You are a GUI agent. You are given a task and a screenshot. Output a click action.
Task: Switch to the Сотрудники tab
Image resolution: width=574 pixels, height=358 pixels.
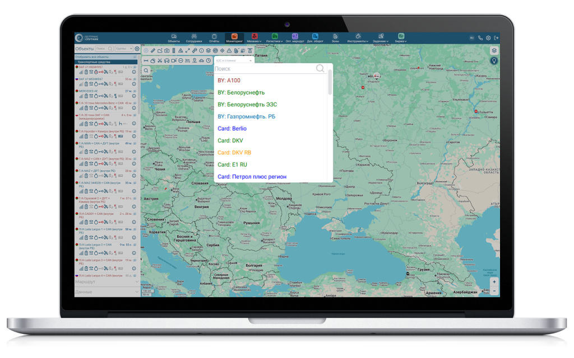(x=194, y=38)
